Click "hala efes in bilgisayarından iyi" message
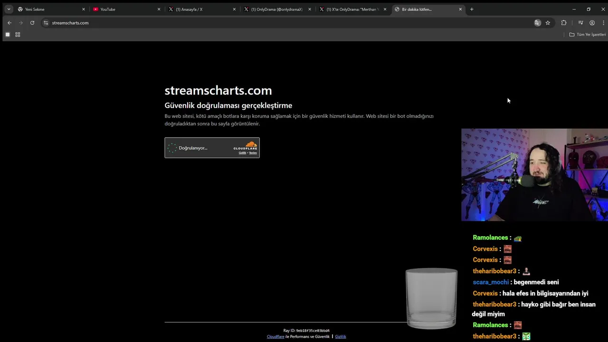Screen dimensions: 608x342 (546, 294)
